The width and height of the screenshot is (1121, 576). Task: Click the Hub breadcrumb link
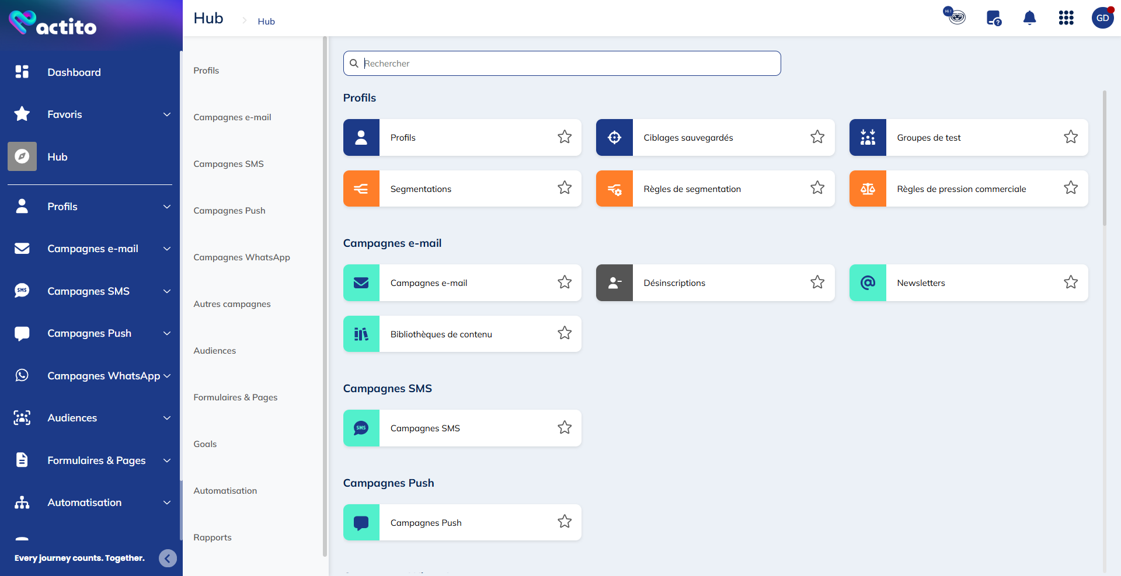coord(266,22)
